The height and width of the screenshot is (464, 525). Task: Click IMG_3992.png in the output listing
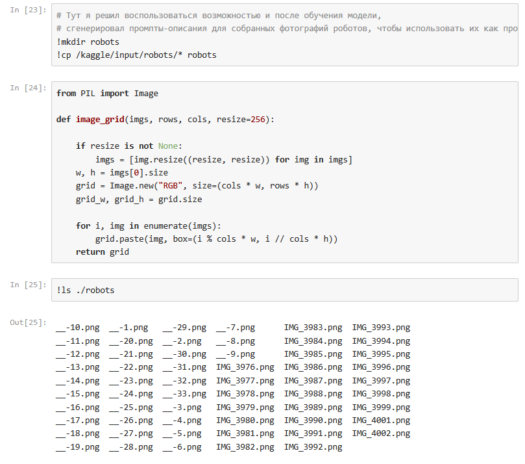pyautogui.click(x=313, y=447)
